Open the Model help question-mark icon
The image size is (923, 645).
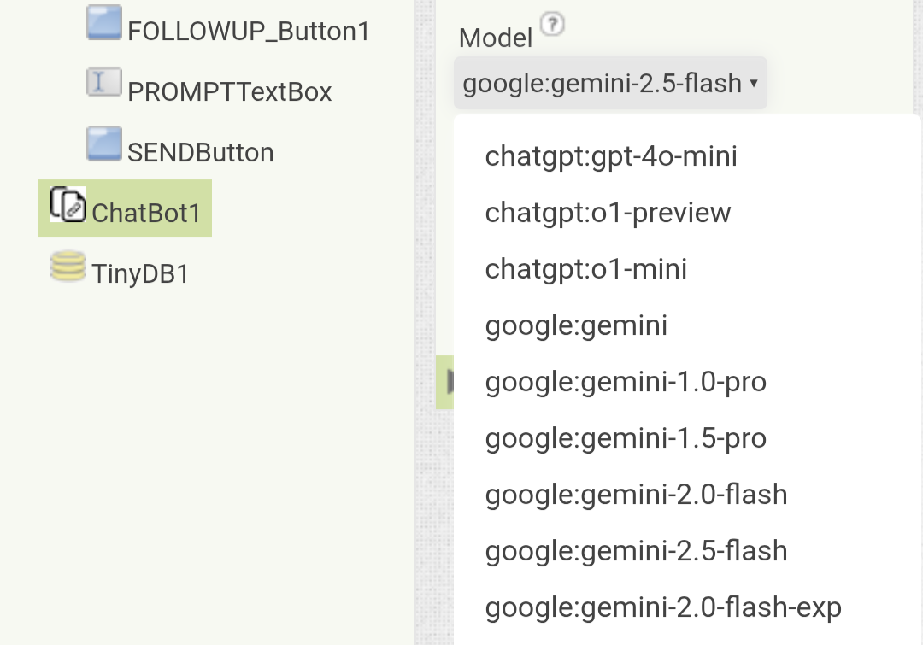point(553,26)
